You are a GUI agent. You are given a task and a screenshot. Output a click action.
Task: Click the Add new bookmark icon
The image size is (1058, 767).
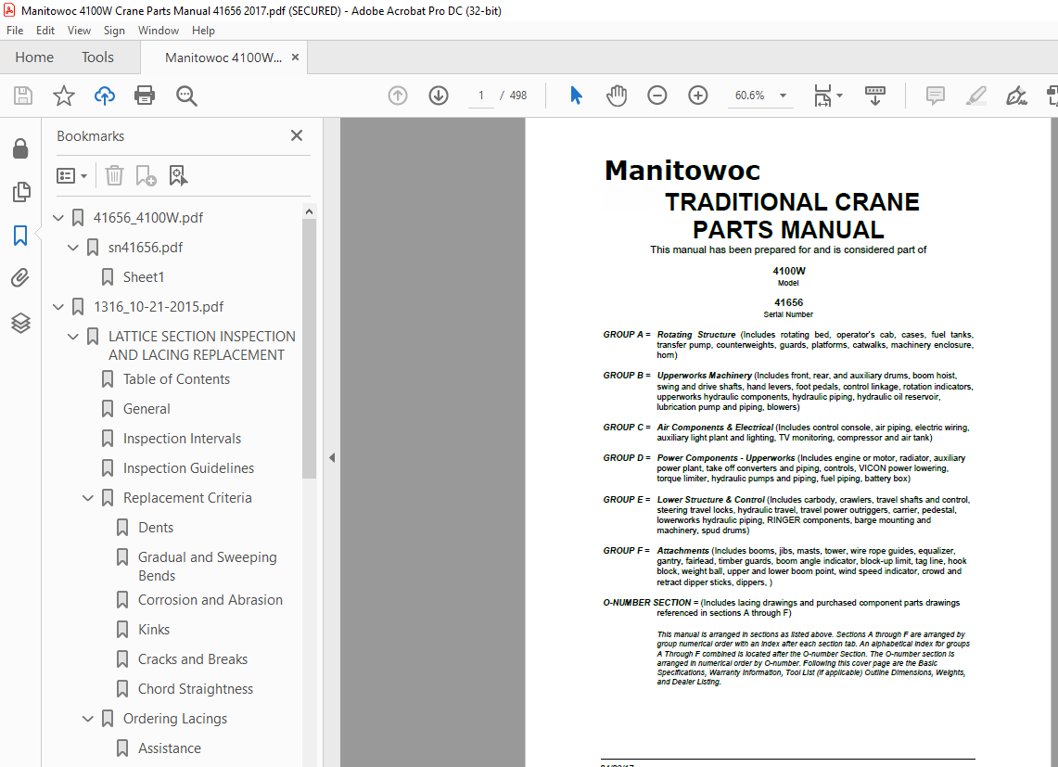pyautogui.click(x=146, y=175)
